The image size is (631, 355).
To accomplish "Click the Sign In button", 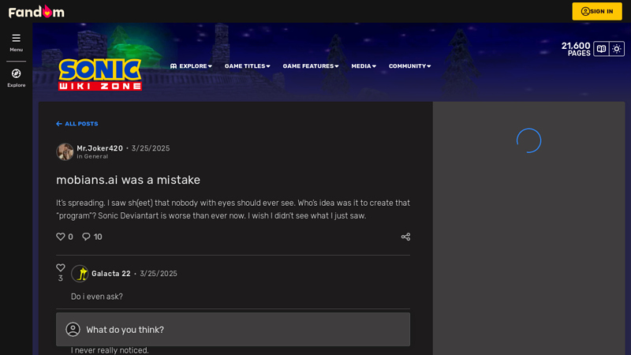I will pyautogui.click(x=597, y=11).
